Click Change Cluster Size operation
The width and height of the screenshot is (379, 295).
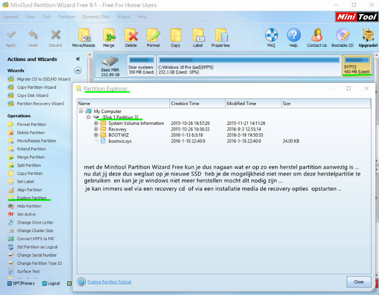(35, 231)
